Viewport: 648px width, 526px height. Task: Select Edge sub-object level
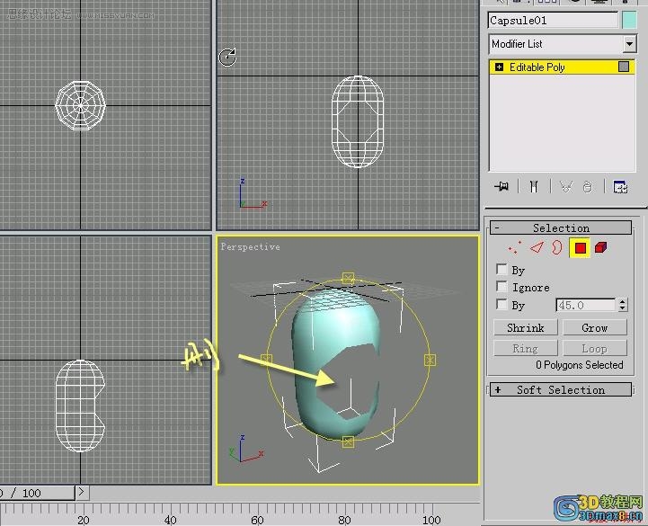pos(537,247)
